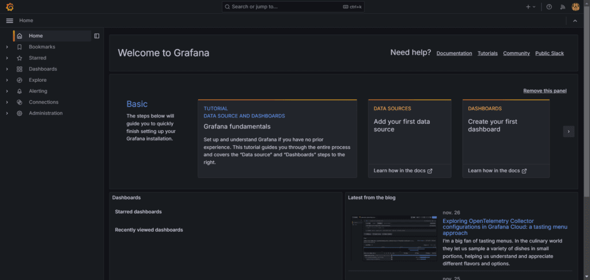
Task: Click the Recently viewed dashboards heading
Action: pos(149,230)
